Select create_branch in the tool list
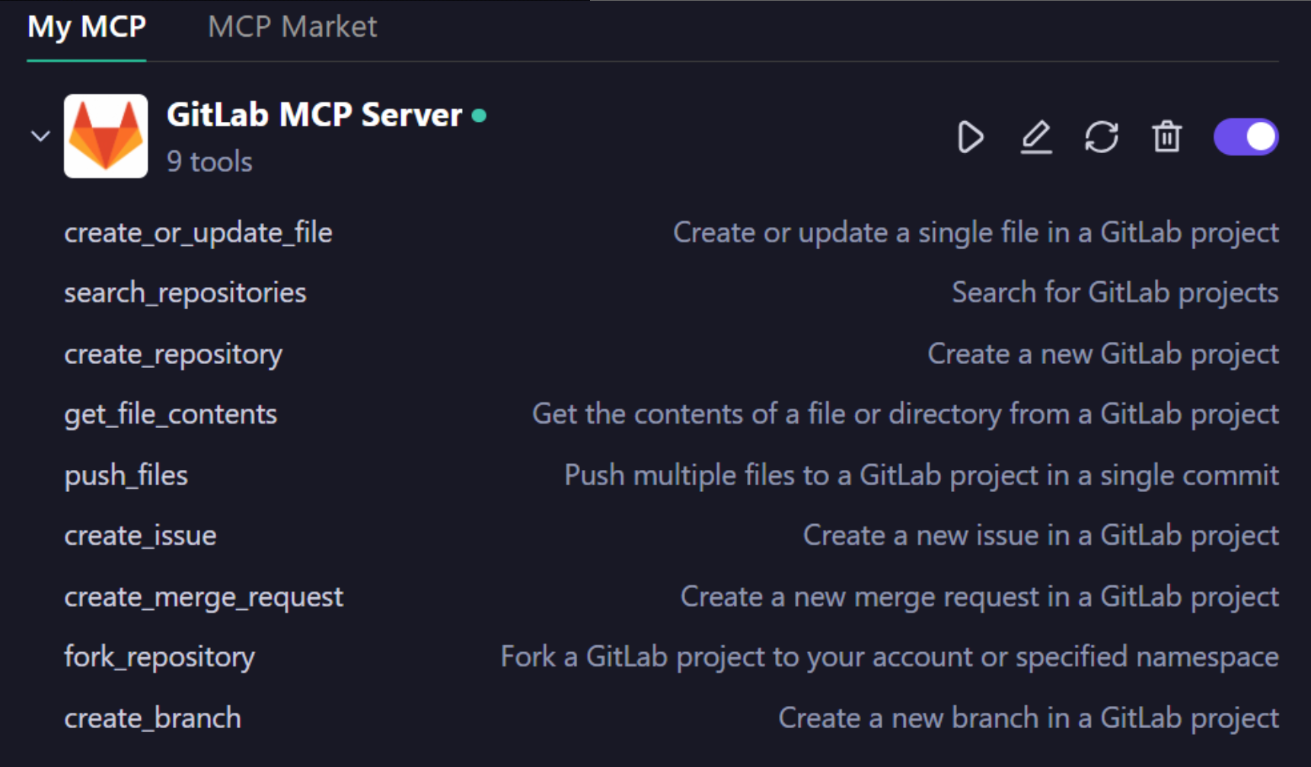 (152, 717)
